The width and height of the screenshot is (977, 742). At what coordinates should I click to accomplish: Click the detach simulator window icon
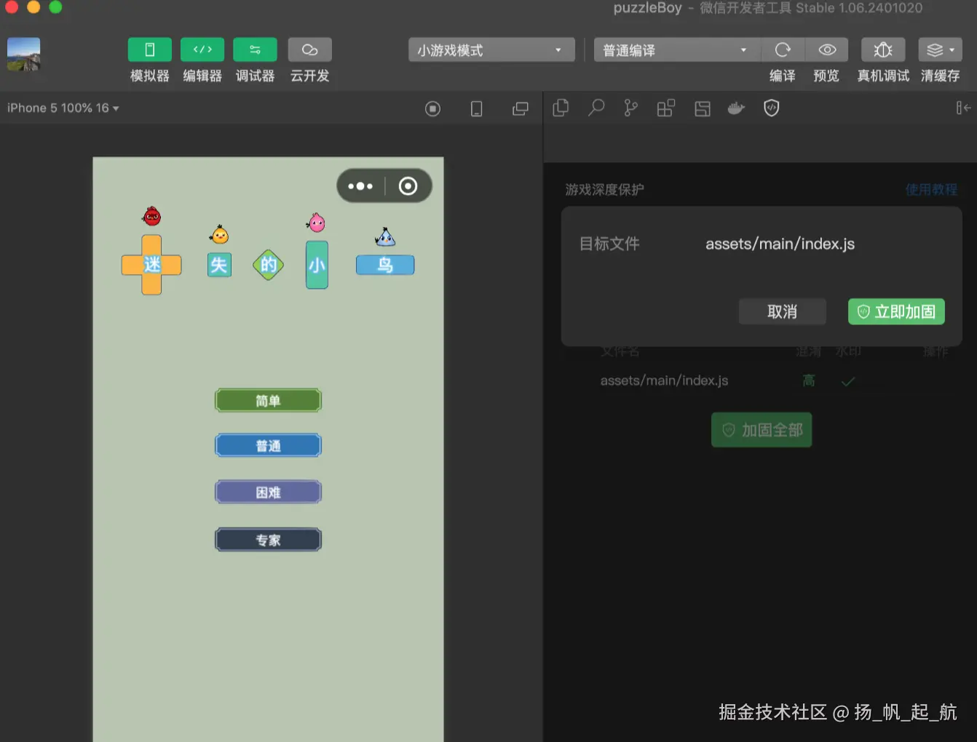click(x=521, y=108)
